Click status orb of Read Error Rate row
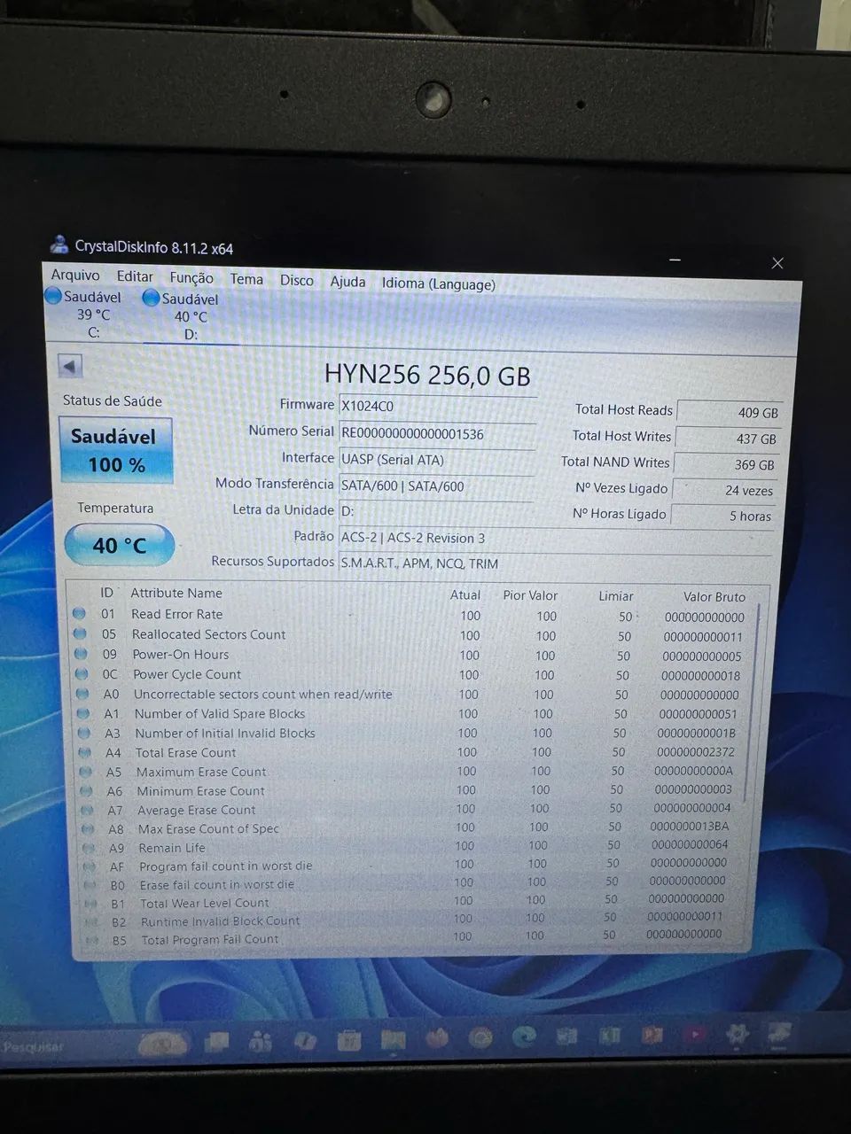Viewport: 851px width, 1134px height. [79, 613]
